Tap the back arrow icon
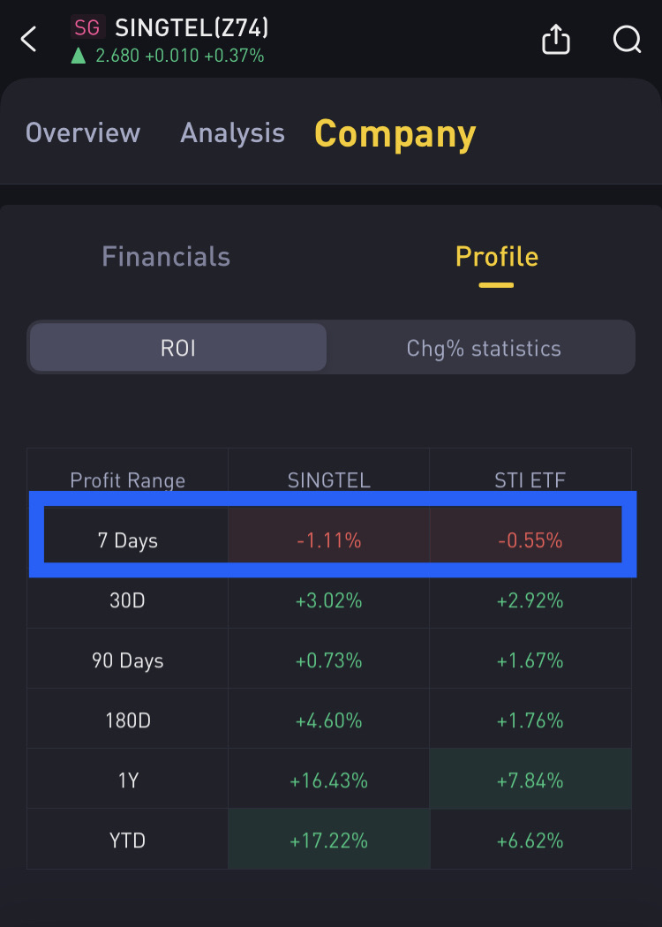This screenshot has height=927, width=662. [x=29, y=39]
